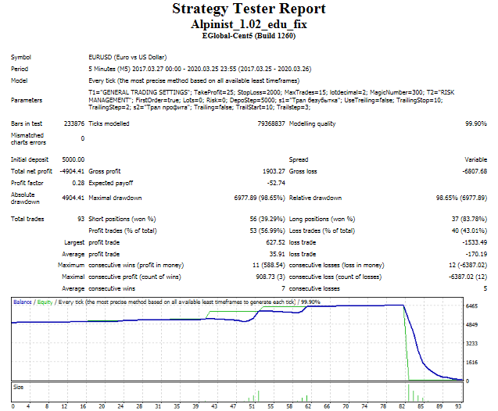This screenshot has height=411, width=498.
Task: Click the Parameters row label
Action: point(27,100)
